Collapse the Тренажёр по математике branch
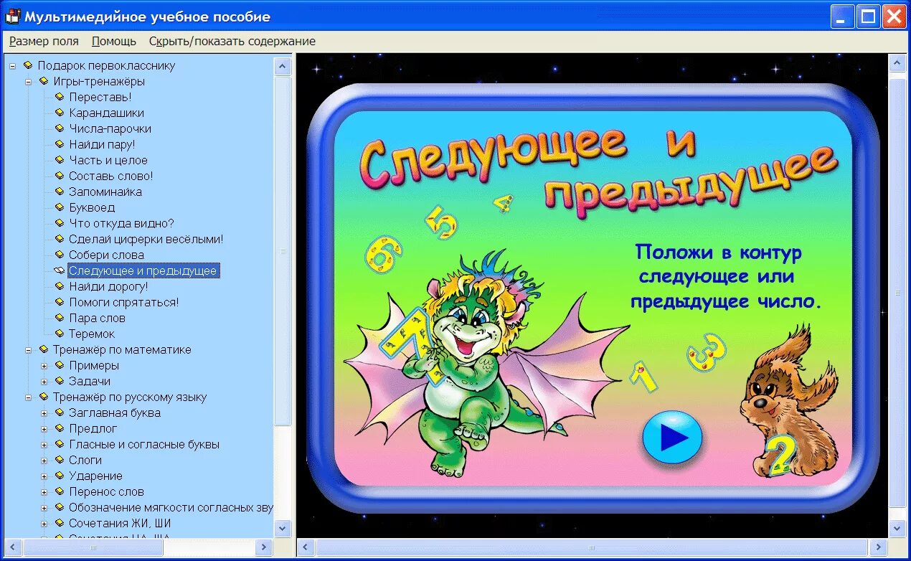 click(x=29, y=349)
